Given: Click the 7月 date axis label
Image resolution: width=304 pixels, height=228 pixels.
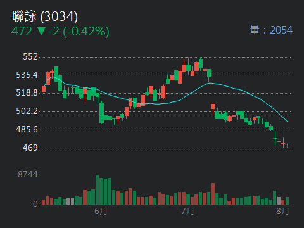Looking at the screenshot, I should pyautogui.click(x=187, y=211).
